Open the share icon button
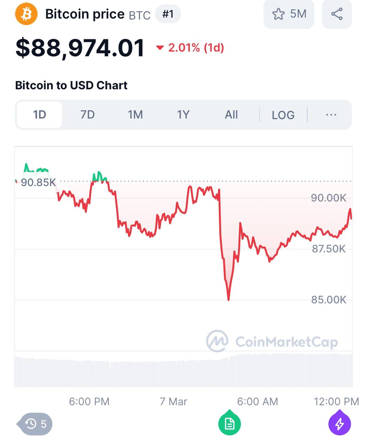 (x=337, y=14)
